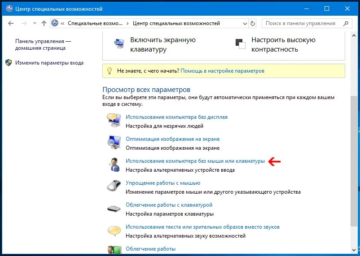Image resolution: width=360 pixels, height=256 pixels.
Task: Click the monitor with magnifier icon
Action: [x=114, y=143]
